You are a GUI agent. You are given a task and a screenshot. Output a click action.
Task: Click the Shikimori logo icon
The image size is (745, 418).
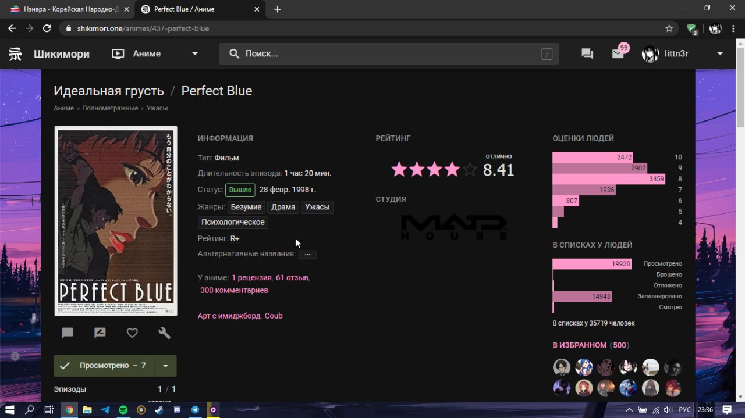[15, 53]
